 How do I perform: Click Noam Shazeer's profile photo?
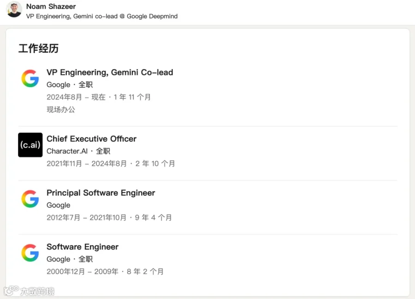(14, 9)
